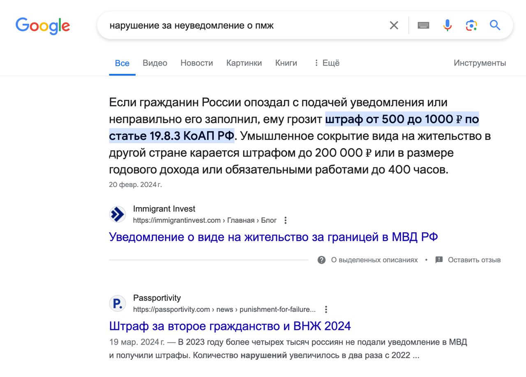
Task: Start voice search with microphone icon
Action: click(448, 25)
